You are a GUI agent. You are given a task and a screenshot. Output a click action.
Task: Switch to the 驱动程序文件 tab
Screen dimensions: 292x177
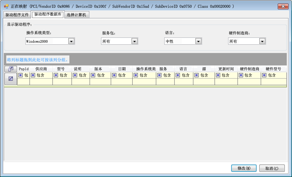coord(17,15)
